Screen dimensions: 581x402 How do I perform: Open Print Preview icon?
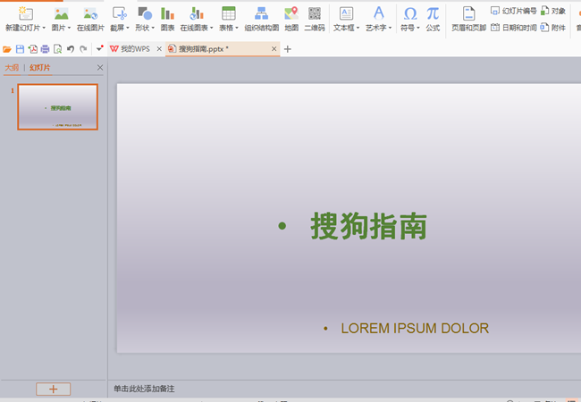click(58, 49)
